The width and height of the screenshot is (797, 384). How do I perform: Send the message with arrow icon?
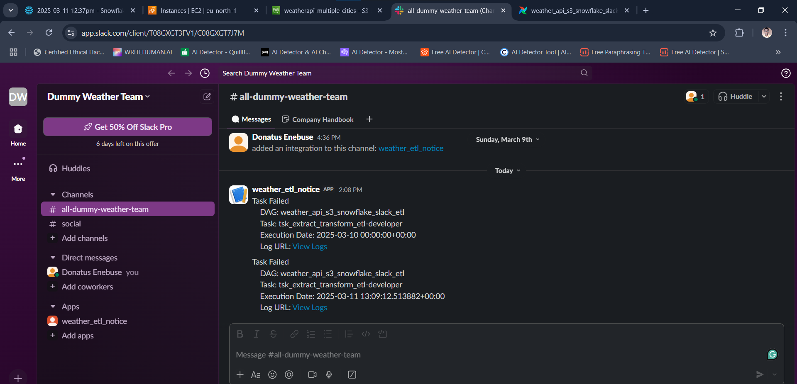(760, 374)
